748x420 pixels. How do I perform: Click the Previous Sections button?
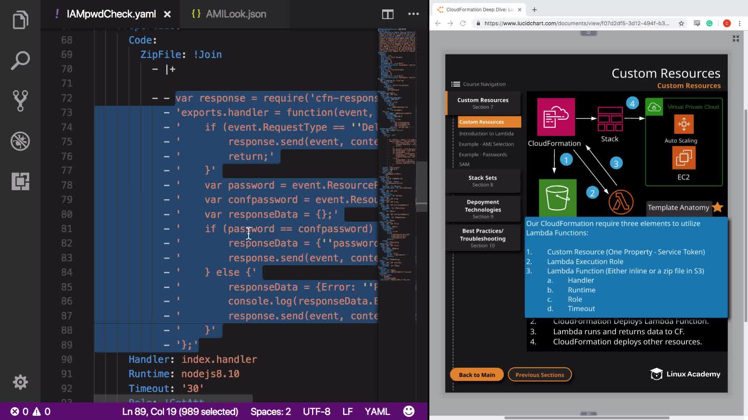coord(539,375)
